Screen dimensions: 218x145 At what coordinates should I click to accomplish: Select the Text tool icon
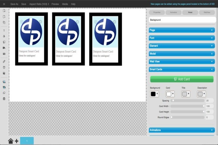pos(4,30)
